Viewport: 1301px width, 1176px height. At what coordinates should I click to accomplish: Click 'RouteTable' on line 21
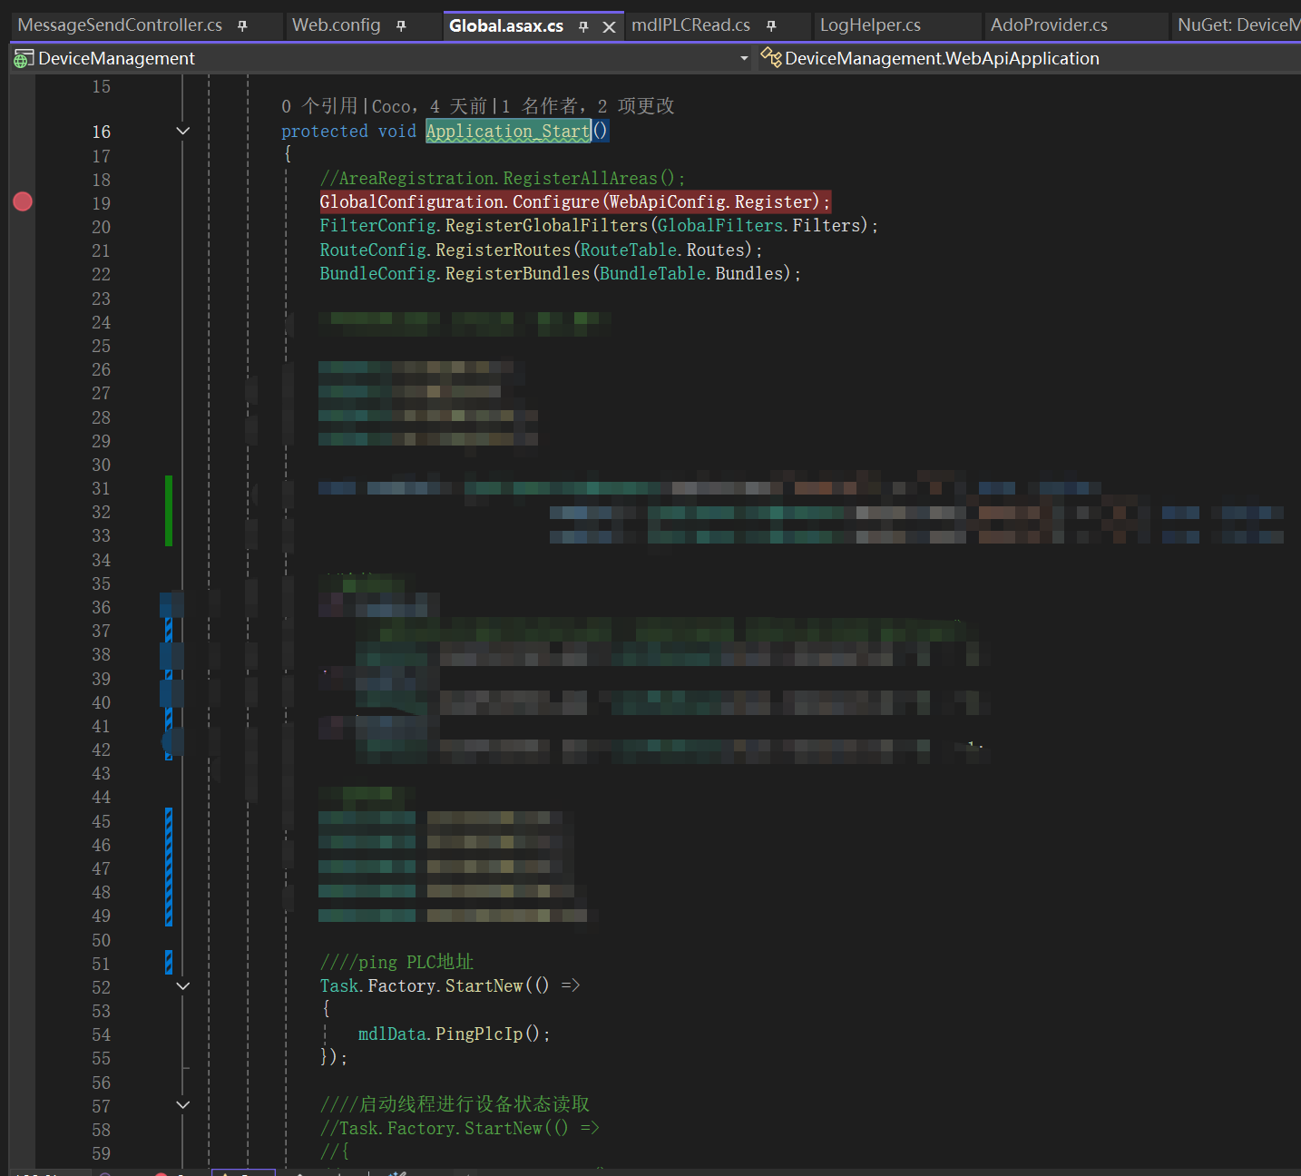[629, 250]
